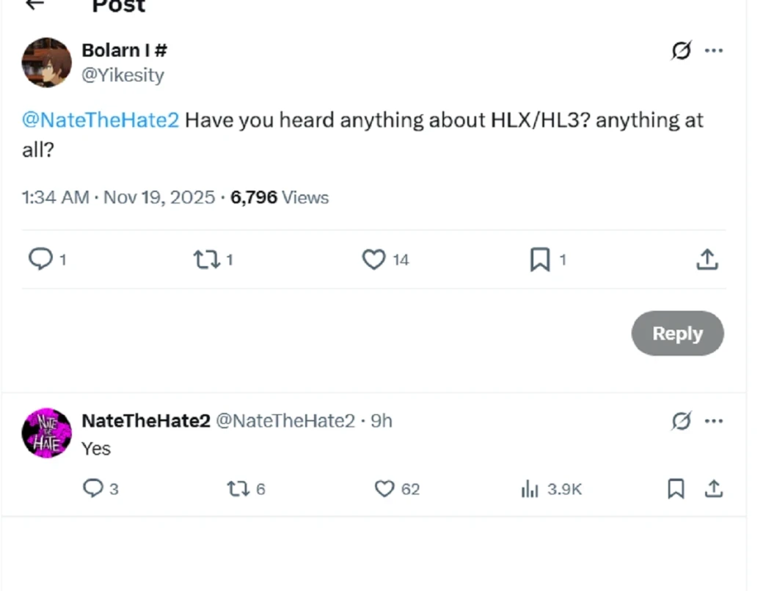This screenshot has height=591, width=763.
Task: Click the Grok icon on Nate's reply
Action: [x=681, y=421]
